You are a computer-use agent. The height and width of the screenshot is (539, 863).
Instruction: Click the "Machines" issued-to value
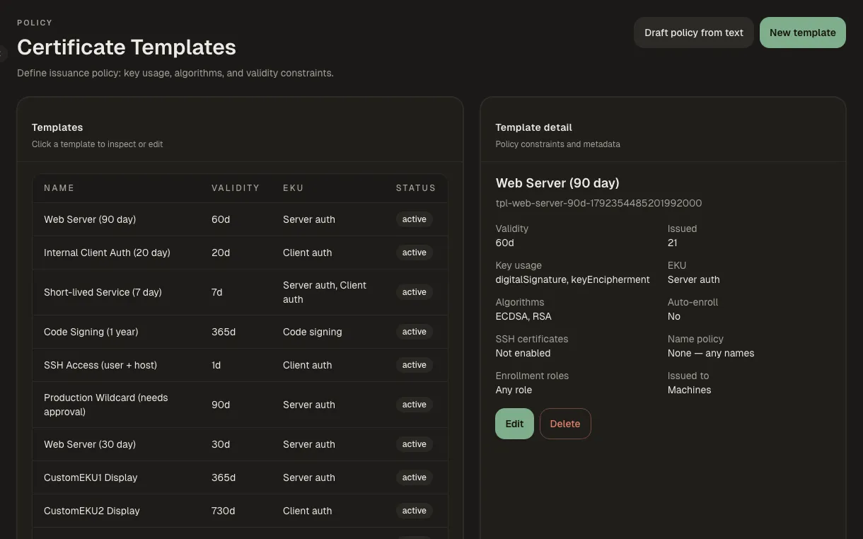click(x=690, y=390)
